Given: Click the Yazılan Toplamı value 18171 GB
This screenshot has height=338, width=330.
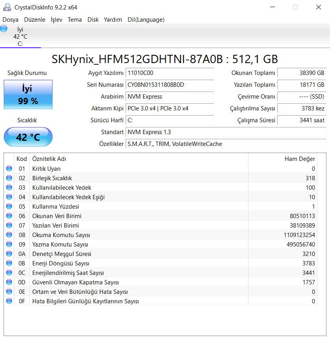Looking at the screenshot, I should (302, 85).
